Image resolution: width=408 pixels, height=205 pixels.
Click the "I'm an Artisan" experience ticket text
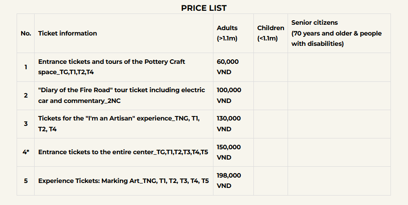119,124
